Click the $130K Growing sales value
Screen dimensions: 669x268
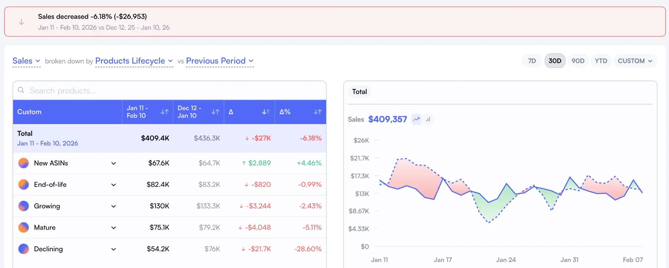(x=160, y=206)
